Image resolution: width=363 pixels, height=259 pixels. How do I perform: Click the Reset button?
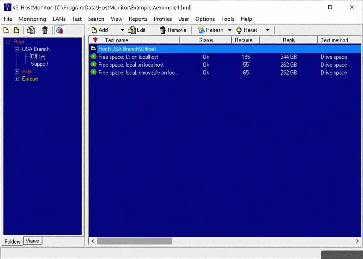coord(247,30)
